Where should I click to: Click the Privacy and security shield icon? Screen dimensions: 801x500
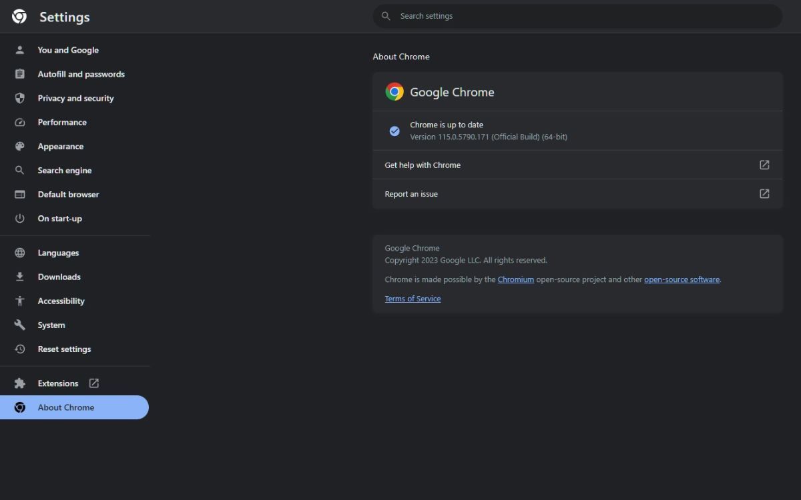click(x=19, y=98)
